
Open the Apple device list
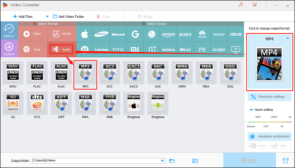click(85, 34)
